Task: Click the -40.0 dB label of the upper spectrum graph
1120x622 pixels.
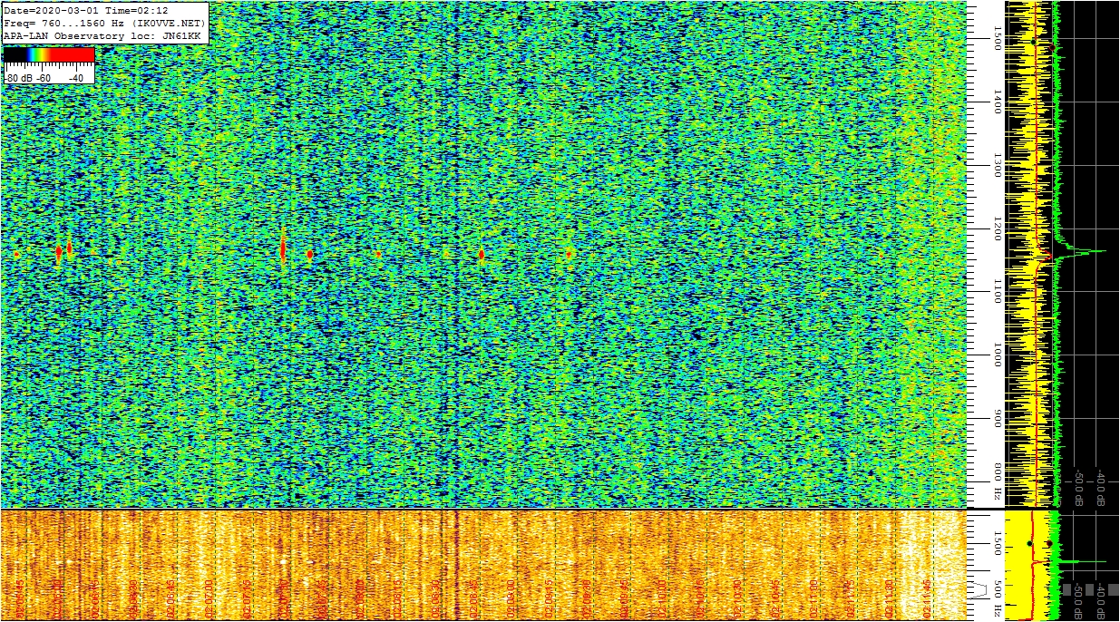Action: pyautogui.click(x=1099, y=487)
